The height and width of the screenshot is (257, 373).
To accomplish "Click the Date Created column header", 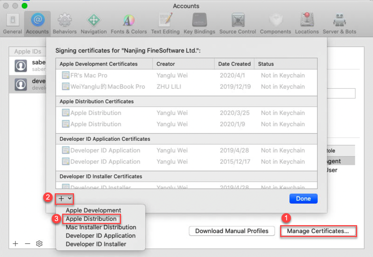I will [234, 64].
